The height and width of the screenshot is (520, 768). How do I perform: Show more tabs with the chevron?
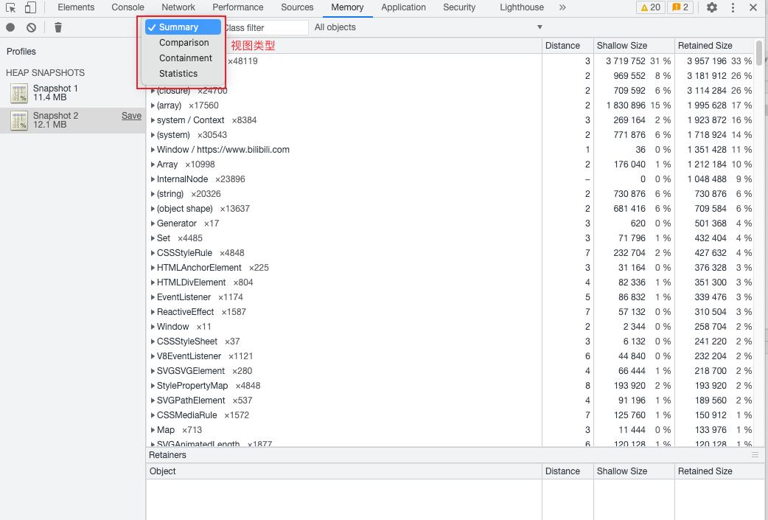pyautogui.click(x=562, y=7)
